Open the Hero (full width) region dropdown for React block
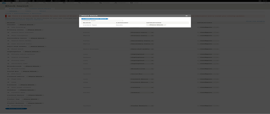This screenshot has width=270, height=114. click(x=142, y=49)
